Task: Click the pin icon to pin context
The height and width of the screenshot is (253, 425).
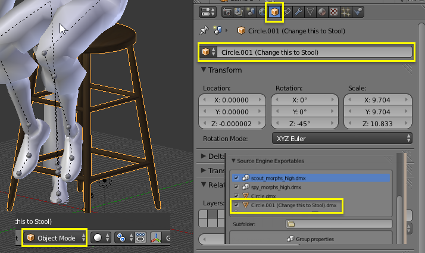Action: tap(204, 30)
